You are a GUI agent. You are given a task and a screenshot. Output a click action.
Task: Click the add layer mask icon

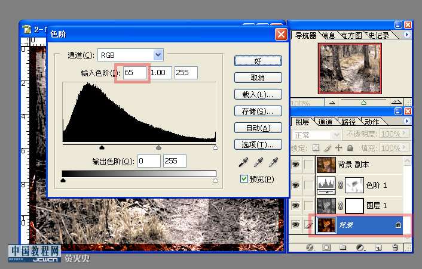point(326,248)
